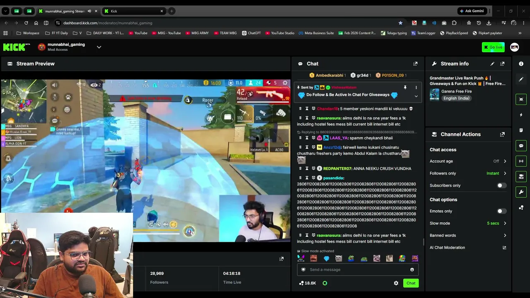Open chat settings gear icon
Viewport: 530px width, 298px height.
(396, 283)
